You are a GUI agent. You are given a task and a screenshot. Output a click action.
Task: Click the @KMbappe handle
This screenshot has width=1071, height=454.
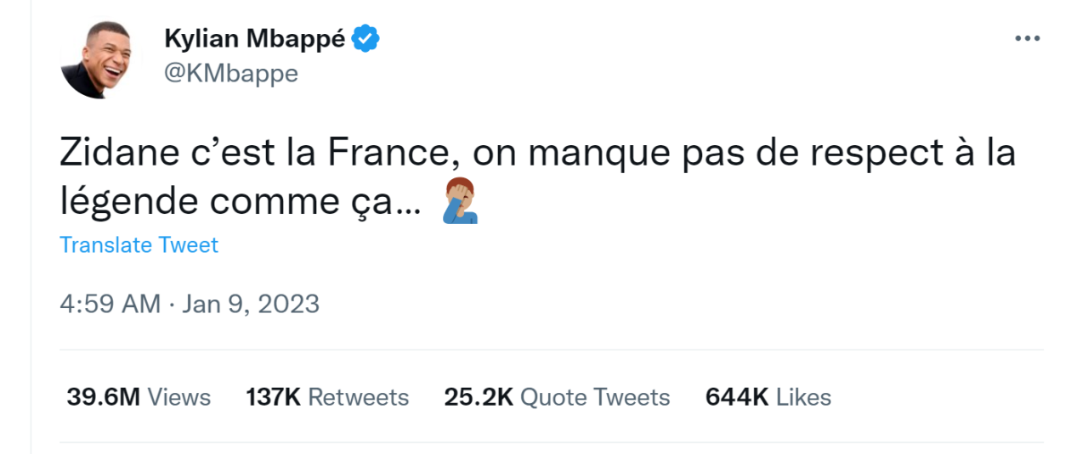click(230, 74)
